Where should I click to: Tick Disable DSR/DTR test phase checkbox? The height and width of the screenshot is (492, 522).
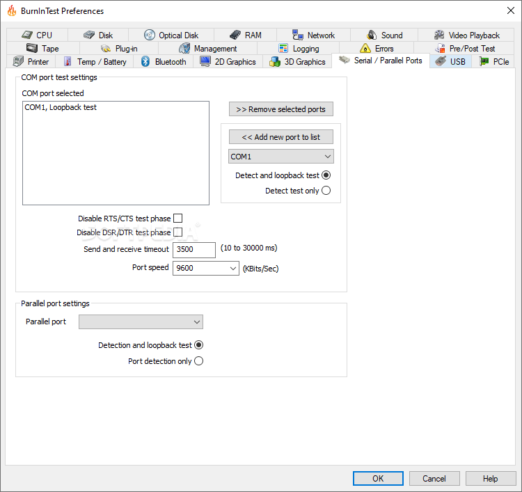pos(178,232)
